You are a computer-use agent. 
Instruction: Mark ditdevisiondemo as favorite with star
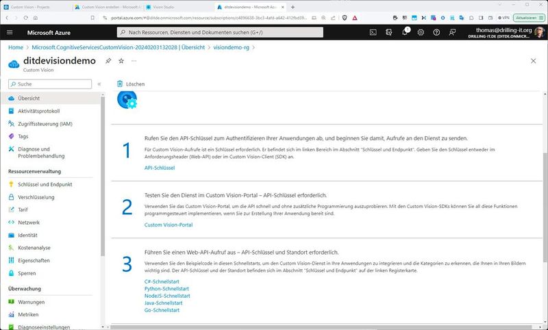(121, 61)
